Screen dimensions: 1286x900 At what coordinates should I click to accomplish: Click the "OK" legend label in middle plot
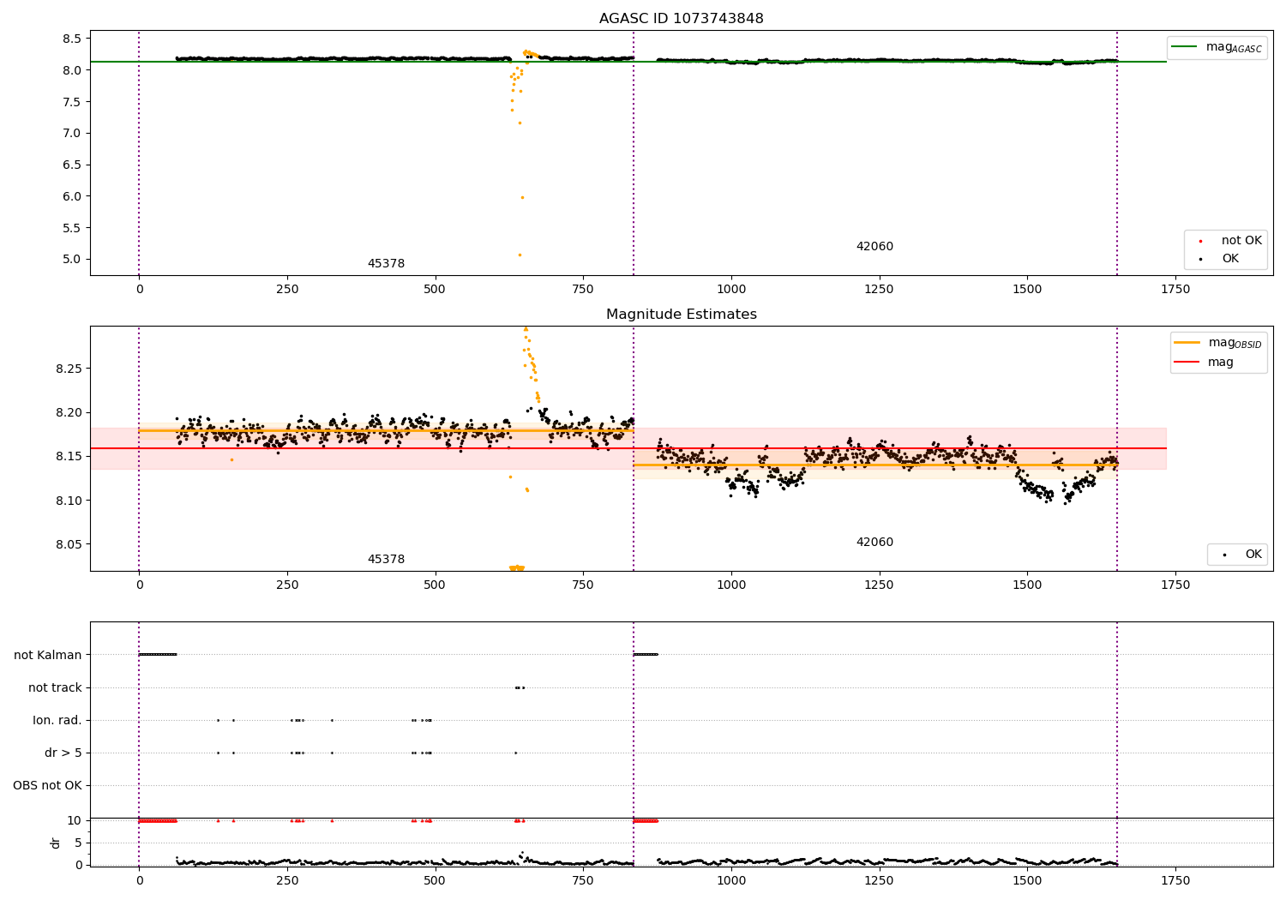[x=1253, y=555]
